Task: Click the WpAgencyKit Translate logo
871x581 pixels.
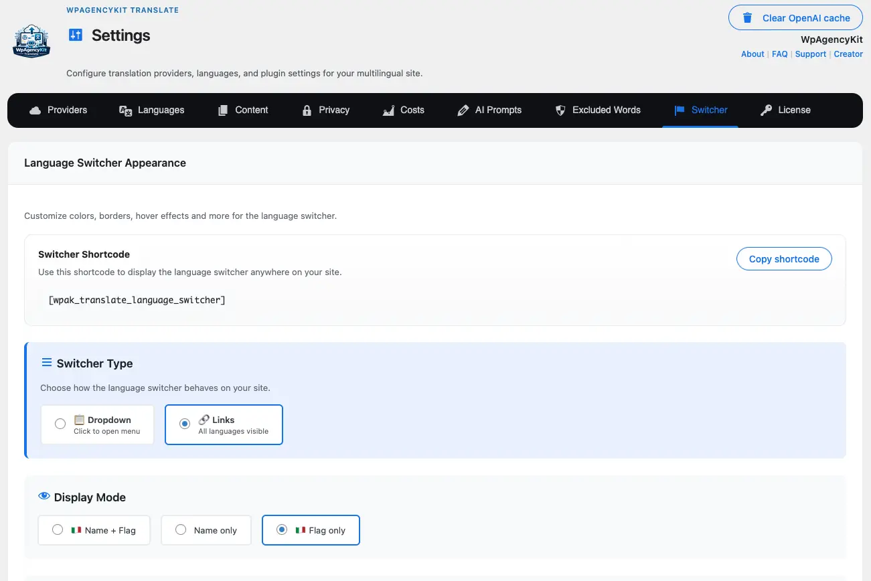Action: coord(31,41)
